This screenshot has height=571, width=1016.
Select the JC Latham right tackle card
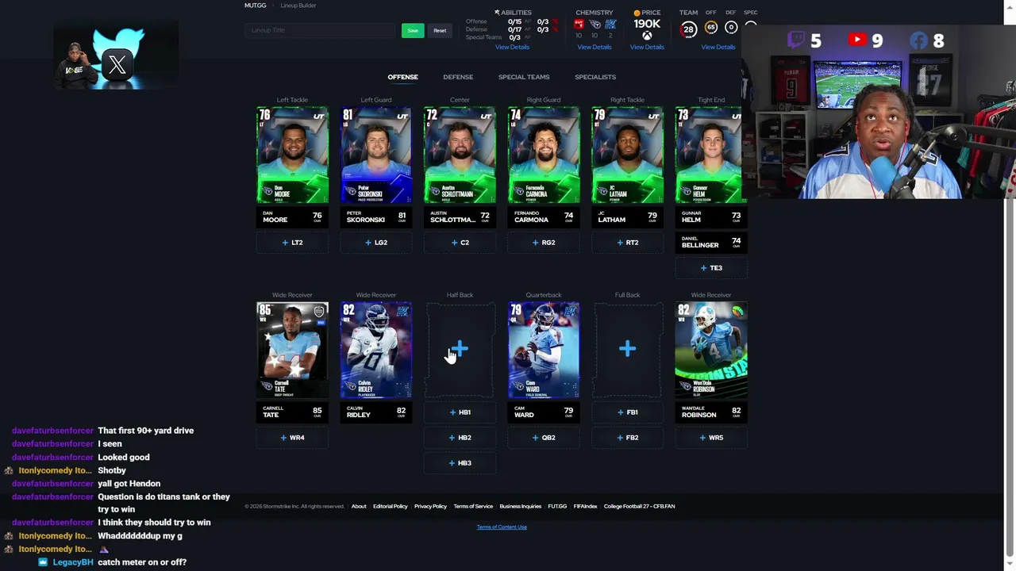[x=627, y=155]
